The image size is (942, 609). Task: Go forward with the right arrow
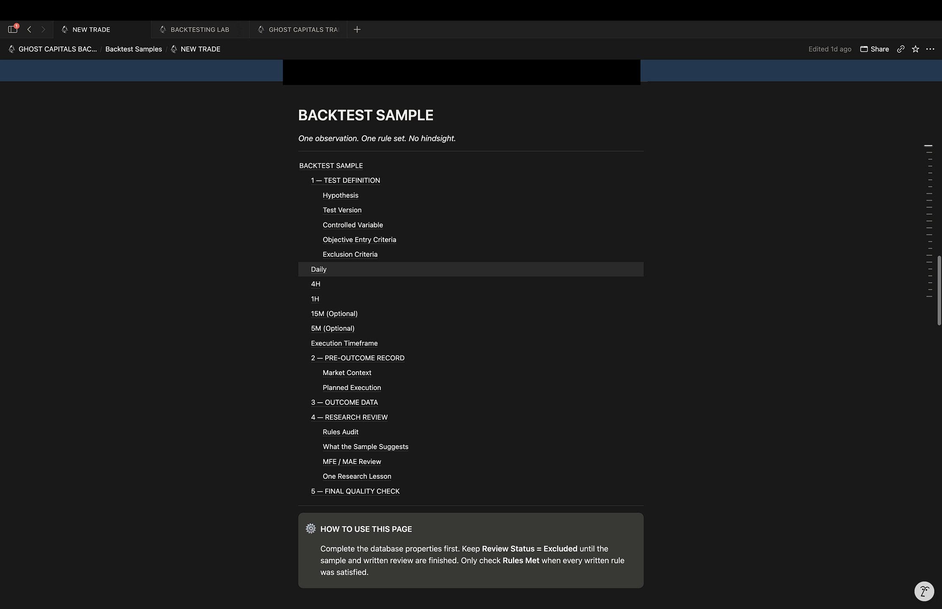(43, 29)
